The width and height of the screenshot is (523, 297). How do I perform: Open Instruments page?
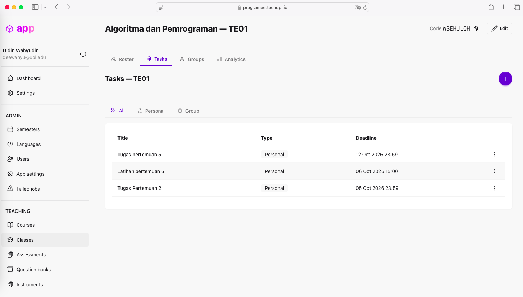click(x=45, y=285)
